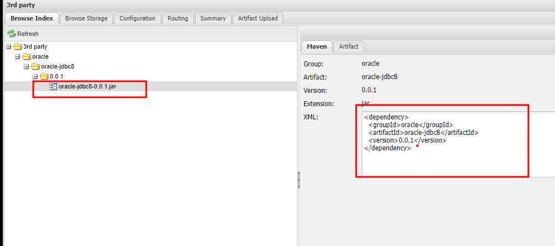Select the oracle-jdbc8 artifact folder label

click(x=58, y=66)
